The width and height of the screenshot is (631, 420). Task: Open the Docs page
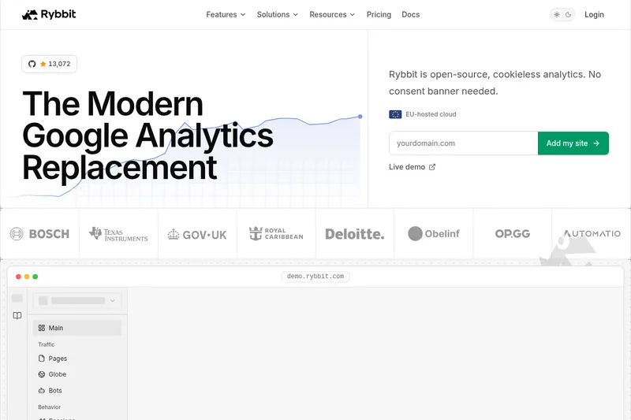410,14
